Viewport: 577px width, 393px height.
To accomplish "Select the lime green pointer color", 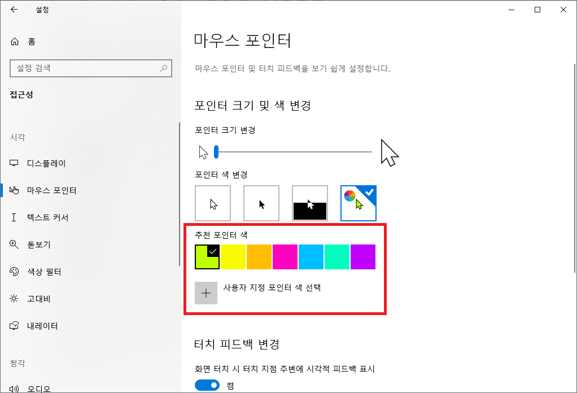I will 207,257.
